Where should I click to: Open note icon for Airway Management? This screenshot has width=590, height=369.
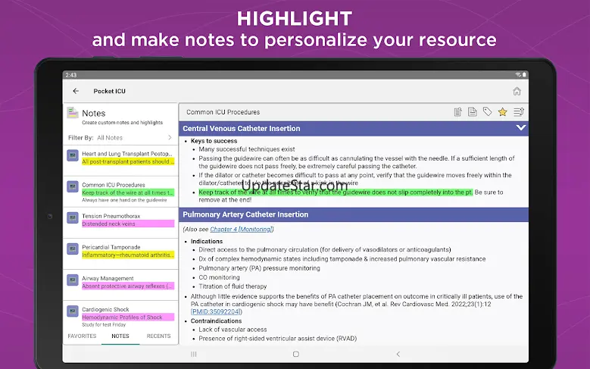coord(73,280)
